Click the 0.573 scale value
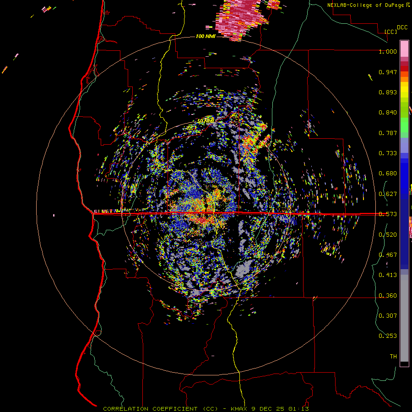412x412 pixels. point(388,214)
